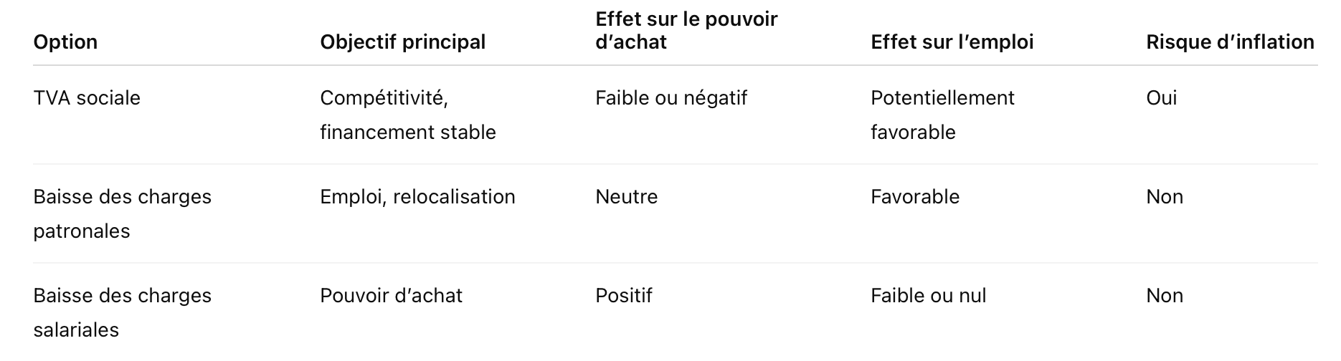Click the "TVA sociale" row label
The width and height of the screenshot is (1341, 361).
coord(87,98)
